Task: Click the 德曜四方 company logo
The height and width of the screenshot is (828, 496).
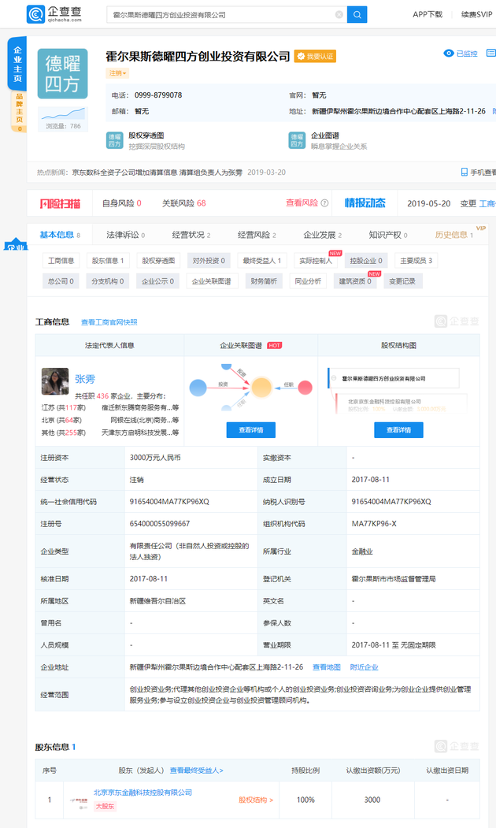Action: [x=62, y=74]
